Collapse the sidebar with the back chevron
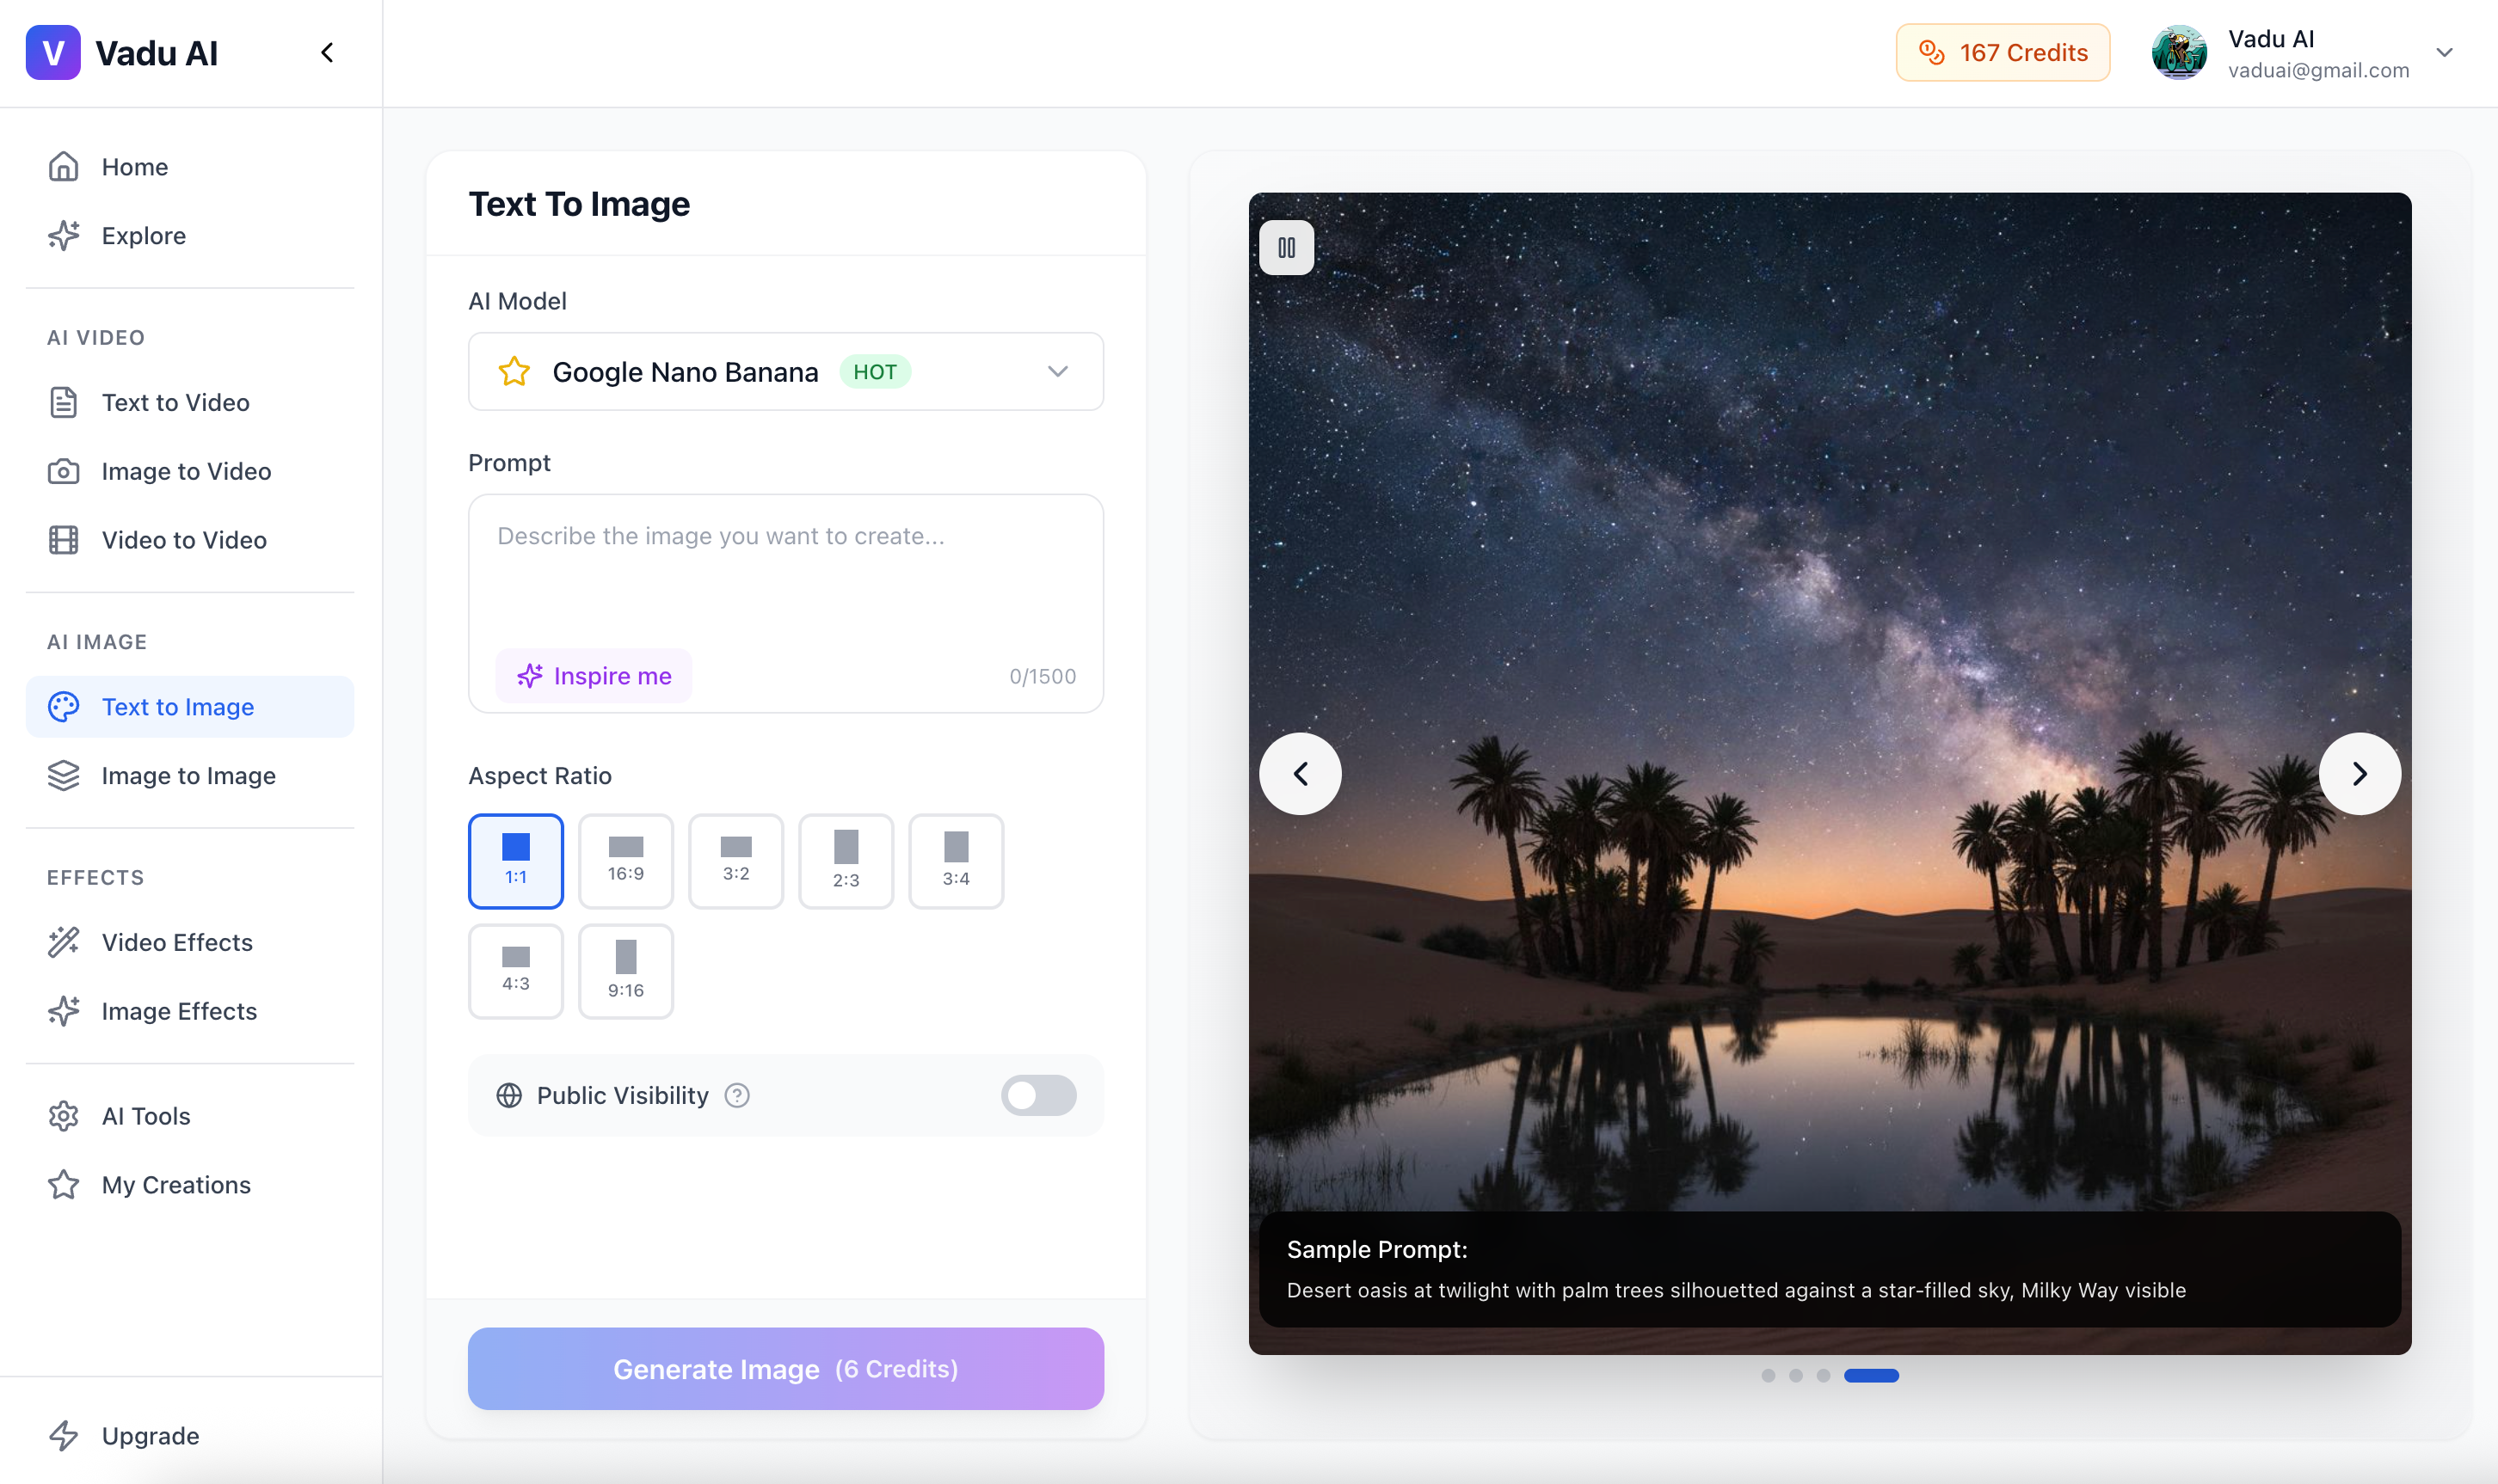 (327, 52)
